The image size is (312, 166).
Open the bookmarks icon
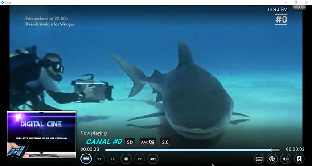tap(299, 159)
